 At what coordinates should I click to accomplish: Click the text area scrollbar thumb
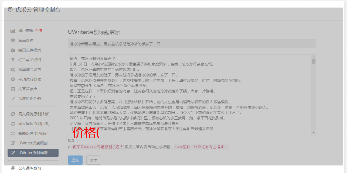pos(314,61)
